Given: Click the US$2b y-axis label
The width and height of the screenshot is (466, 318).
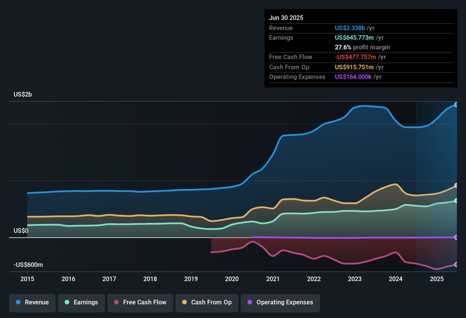Looking at the screenshot, I should tap(23, 94).
